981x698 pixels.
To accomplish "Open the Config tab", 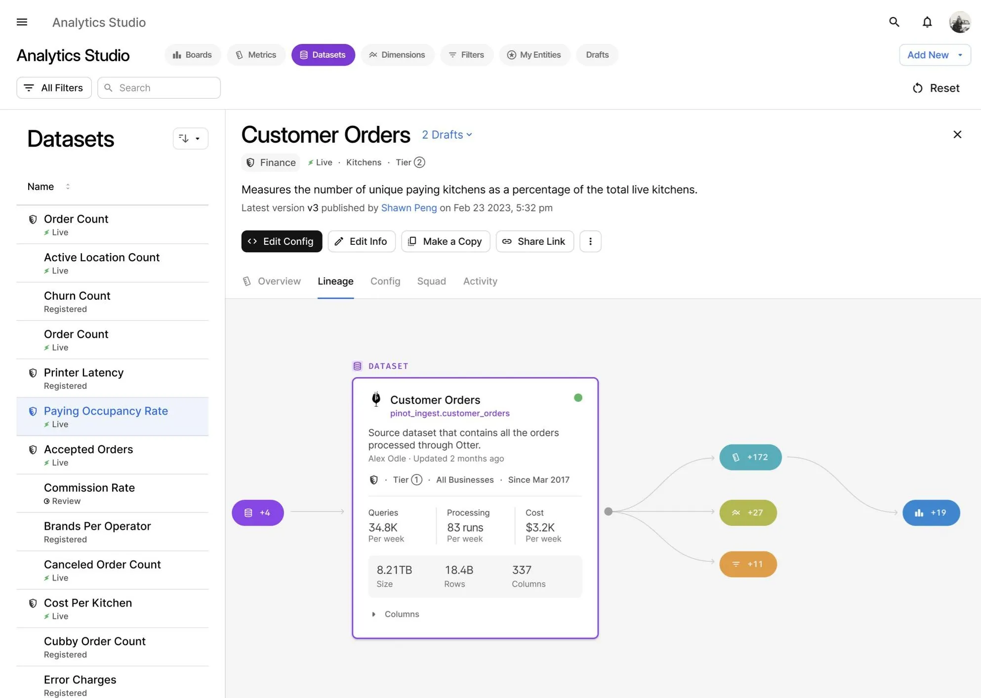I will point(385,281).
